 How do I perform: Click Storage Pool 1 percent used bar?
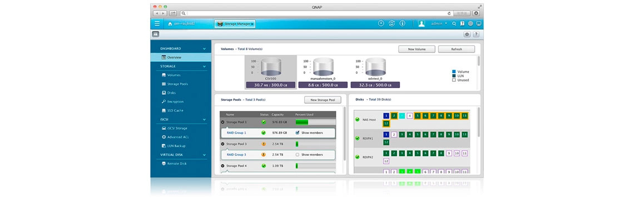click(x=315, y=122)
